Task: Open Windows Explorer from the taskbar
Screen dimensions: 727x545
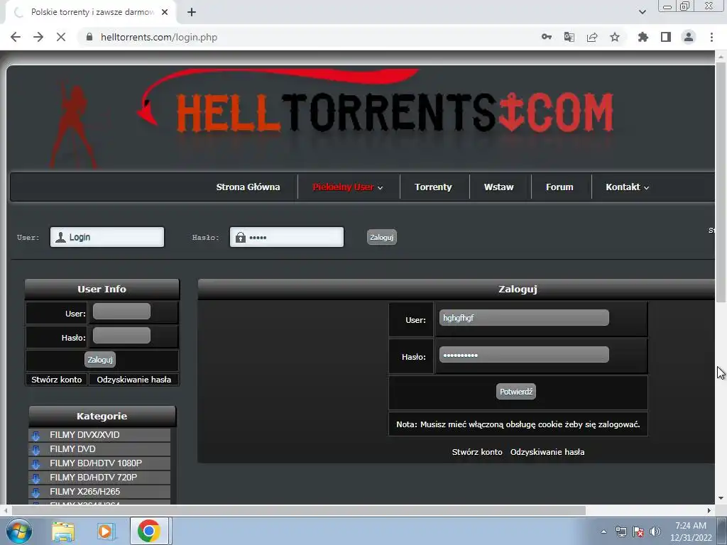Action: coord(63,532)
